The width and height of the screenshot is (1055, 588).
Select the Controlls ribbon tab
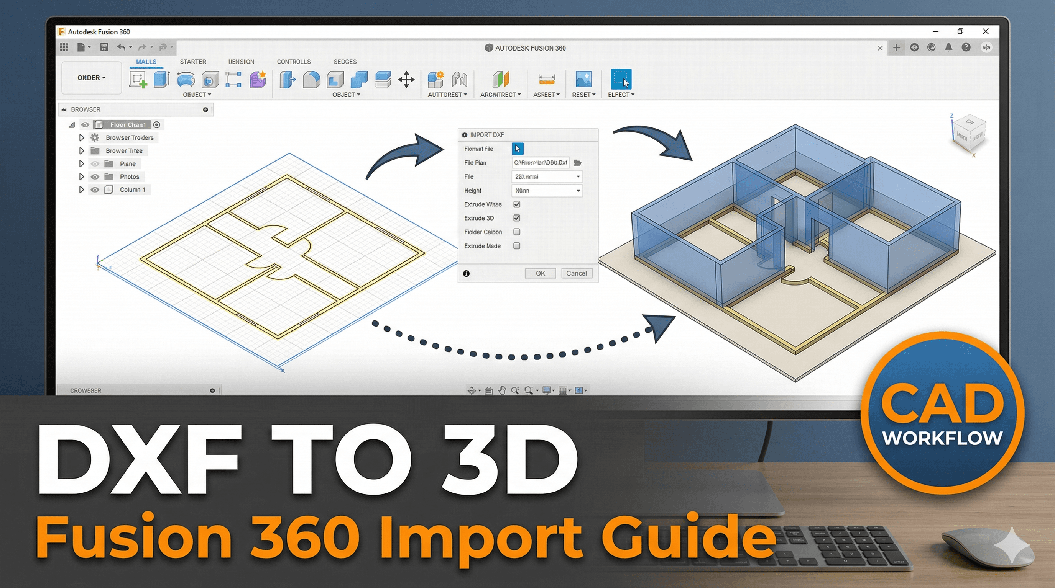(x=293, y=62)
